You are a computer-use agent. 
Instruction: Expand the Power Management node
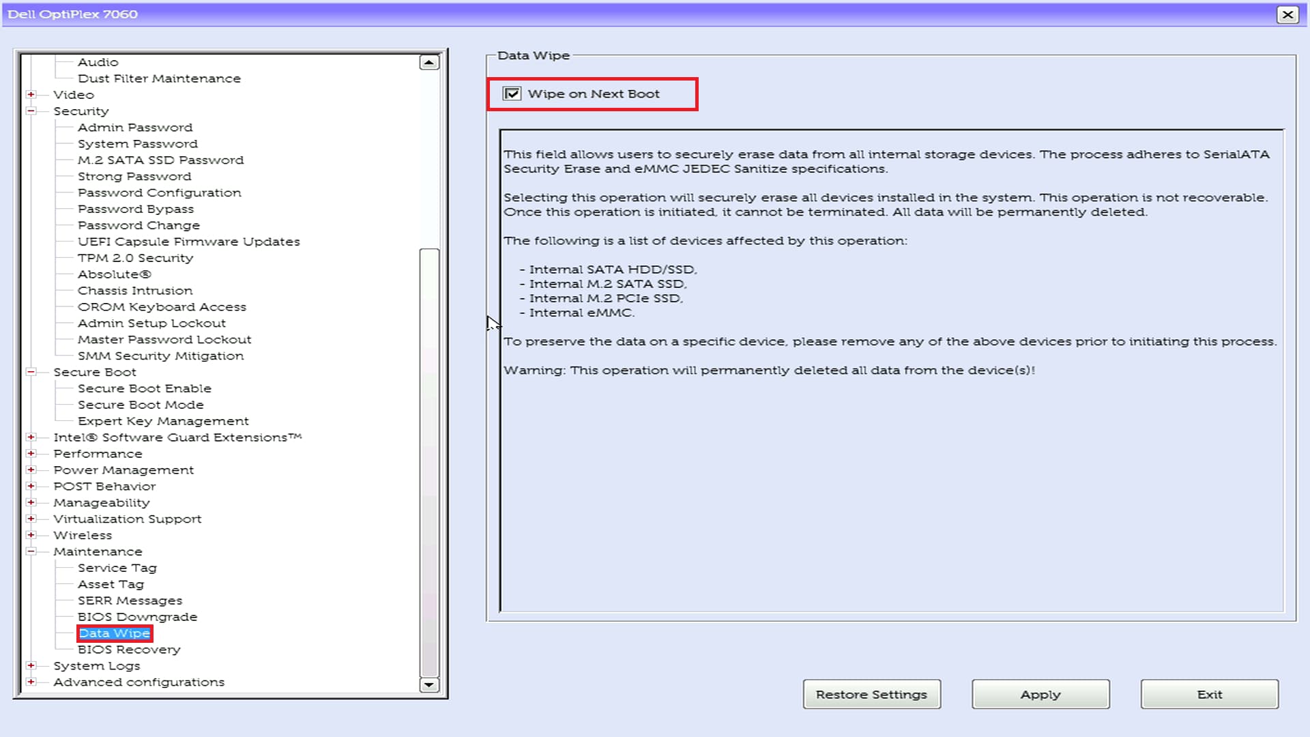click(31, 469)
